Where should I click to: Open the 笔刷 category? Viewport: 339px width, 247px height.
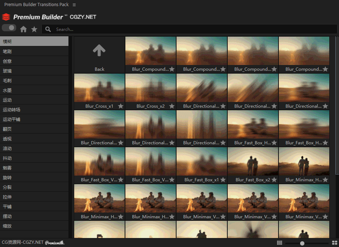click(34, 51)
